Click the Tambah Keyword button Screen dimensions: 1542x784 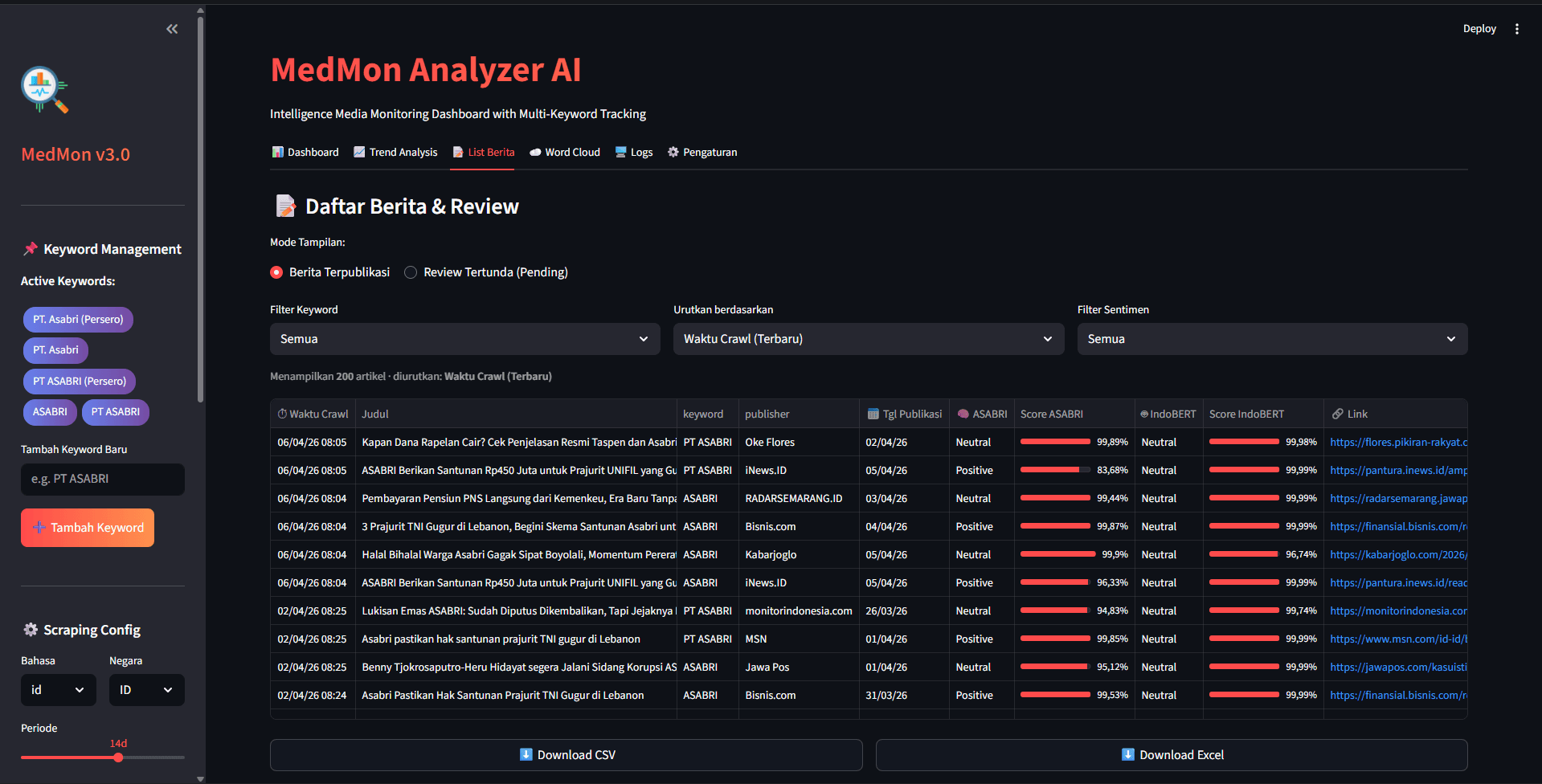88,528
